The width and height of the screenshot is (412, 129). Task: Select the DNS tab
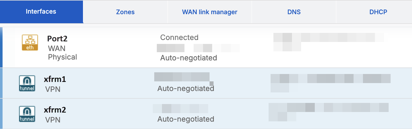[294, 12]
